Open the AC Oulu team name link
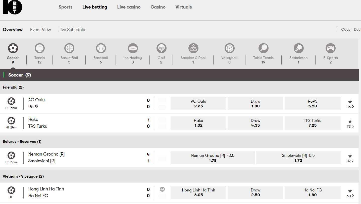The image size is (361, 204). click(36, 100)
